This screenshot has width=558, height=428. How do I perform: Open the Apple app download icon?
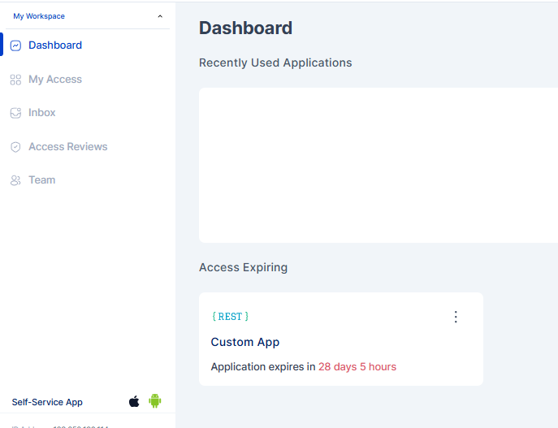[x=134, y=401]
